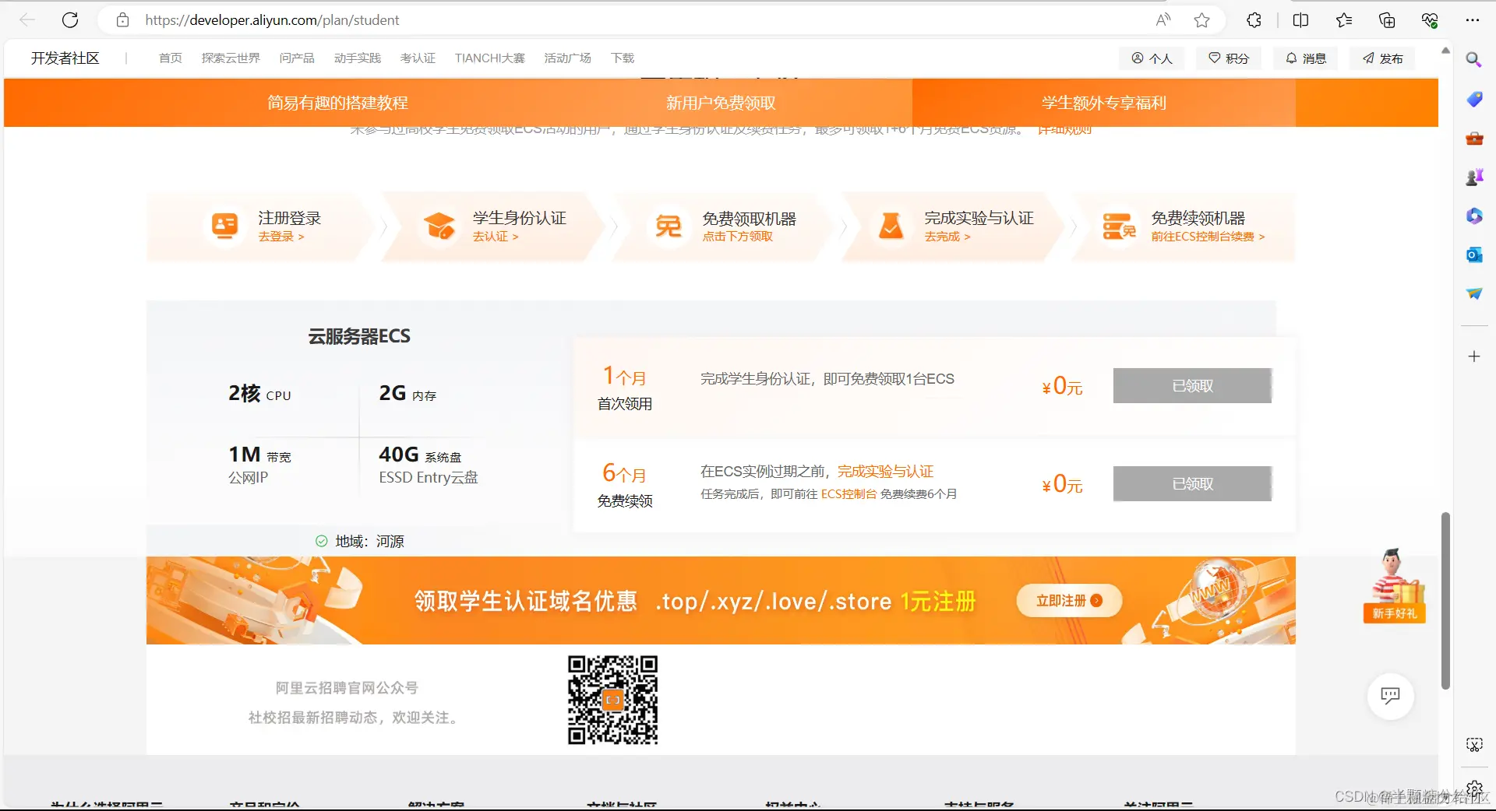Open the floating chat feedback bubble
The width and height of the screenshot is (1496, 811).
click(x=1390, y=696)
